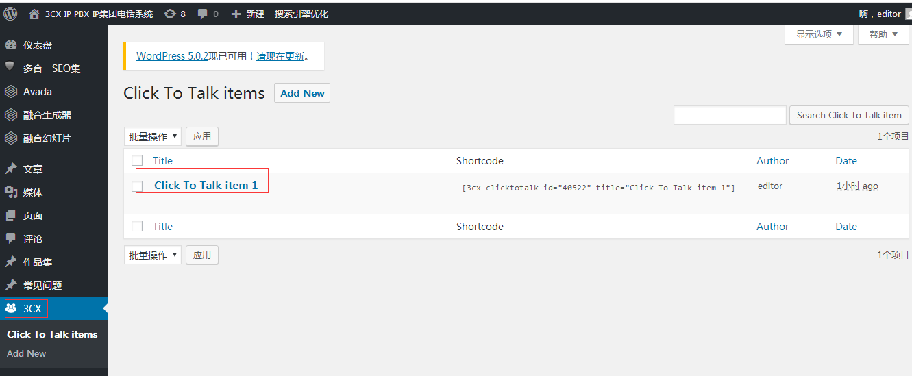Open the comments bubble icon in top bar
This screenshot has width=912, height=376.
point(203,14)
